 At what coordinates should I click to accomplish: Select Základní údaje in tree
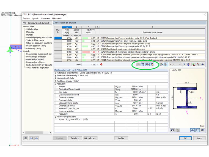click(32, 29)
